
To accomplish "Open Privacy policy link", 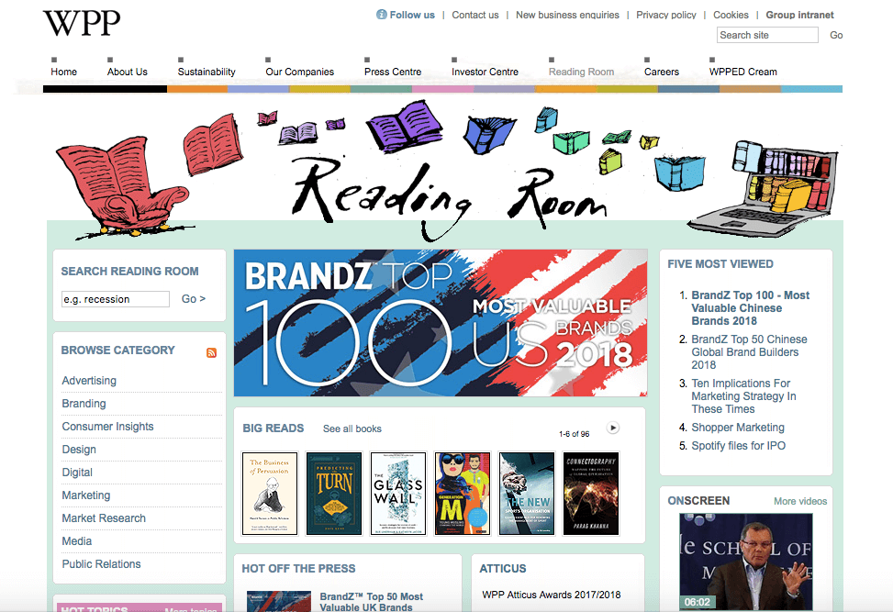I will (665, 15).
